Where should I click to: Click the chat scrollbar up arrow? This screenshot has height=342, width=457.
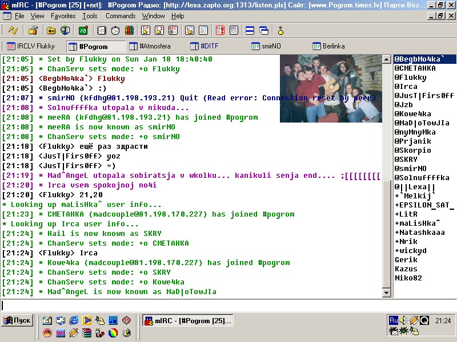click(x=386, y=59)
